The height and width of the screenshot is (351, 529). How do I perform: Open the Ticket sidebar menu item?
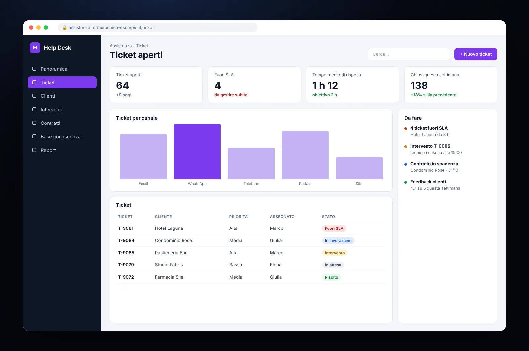click(x=62, y=83)
